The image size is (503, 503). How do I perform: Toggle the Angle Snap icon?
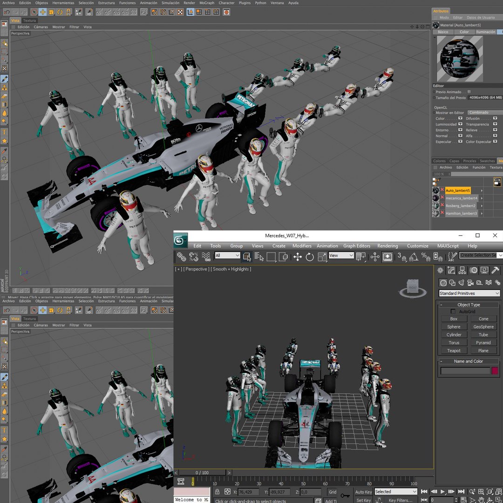pyautogui.click(x=414, y=257)
